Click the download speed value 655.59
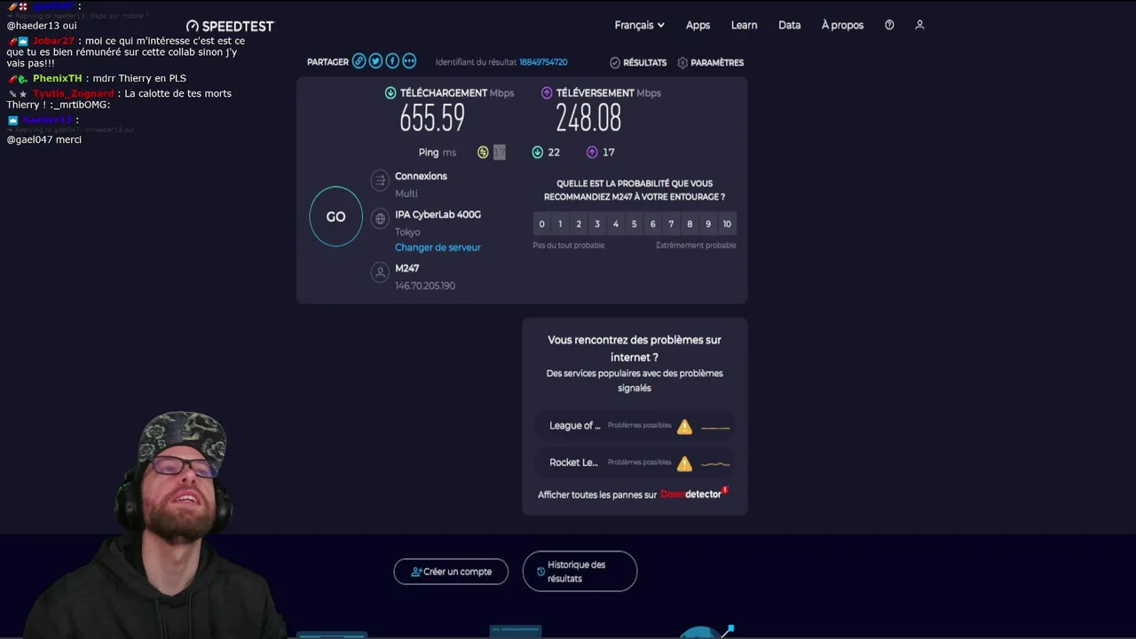 (432, 118)
